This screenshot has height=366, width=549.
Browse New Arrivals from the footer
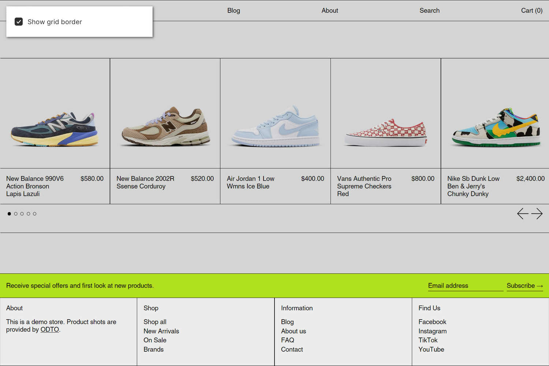coord(161,331)
